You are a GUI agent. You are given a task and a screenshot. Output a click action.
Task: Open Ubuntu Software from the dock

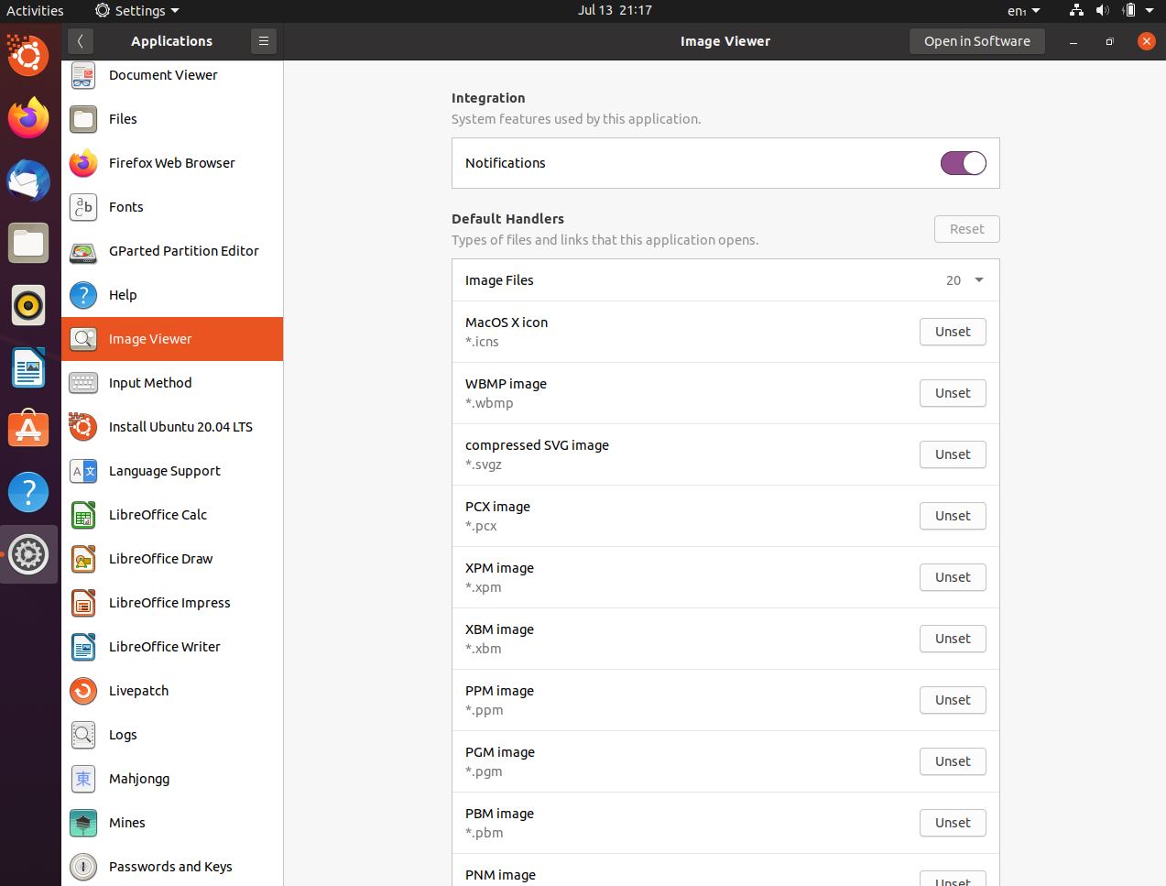28,430
